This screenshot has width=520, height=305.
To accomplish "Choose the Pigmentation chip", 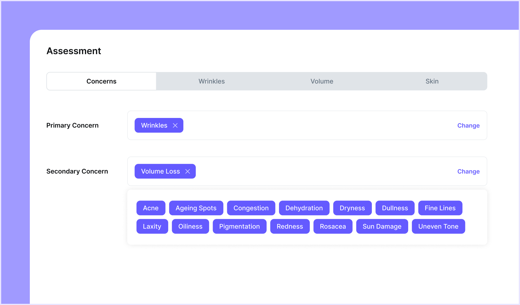I will coord(240,226).
